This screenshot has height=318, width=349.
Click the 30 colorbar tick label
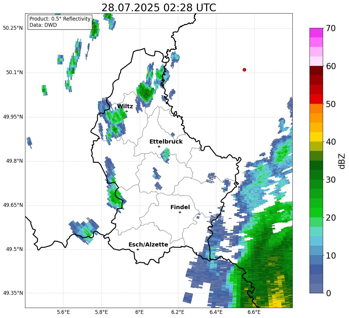pyautogui.click(x=330, y=180)
